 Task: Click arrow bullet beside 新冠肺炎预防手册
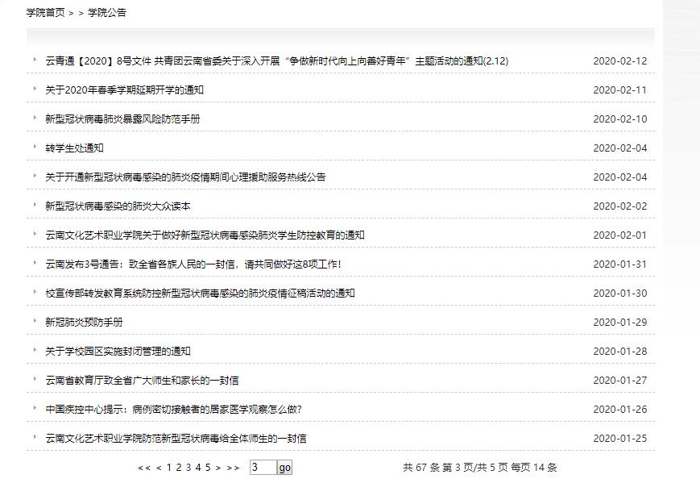tap(35, 321)
